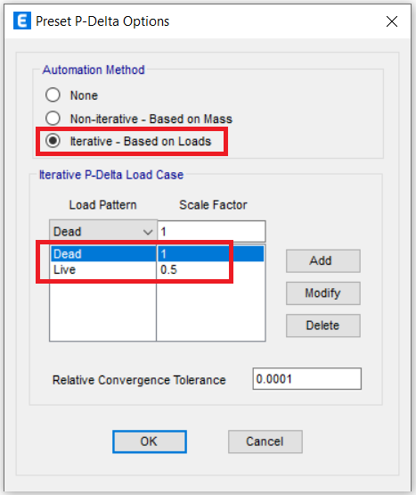
Task: Close the Preset P-Delta Options window
Action: coord(392,21)
